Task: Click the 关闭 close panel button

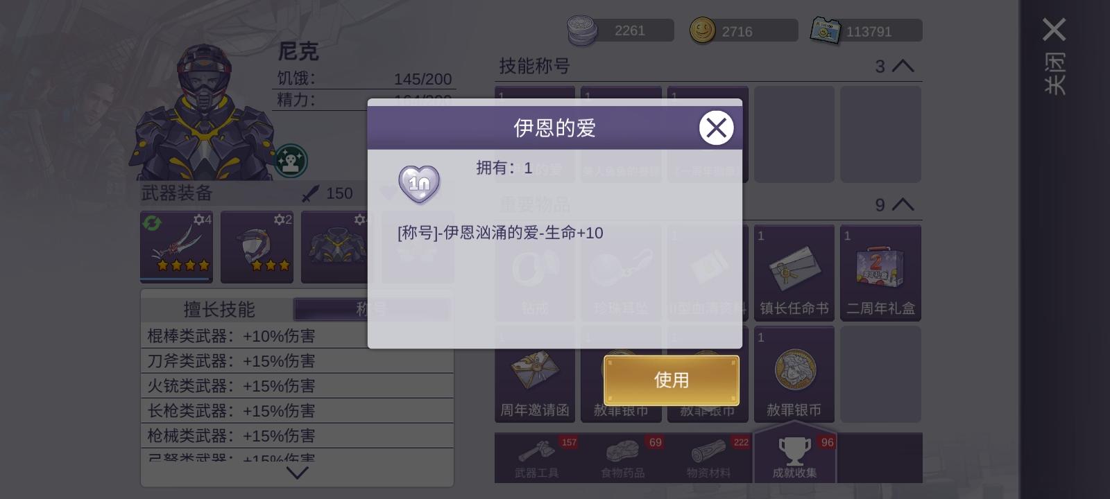Action: [x=1054, y=57]
